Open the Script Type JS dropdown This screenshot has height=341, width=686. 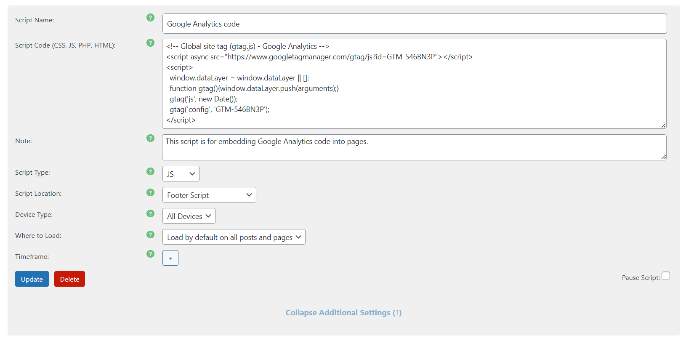click(x=181, y=174)
